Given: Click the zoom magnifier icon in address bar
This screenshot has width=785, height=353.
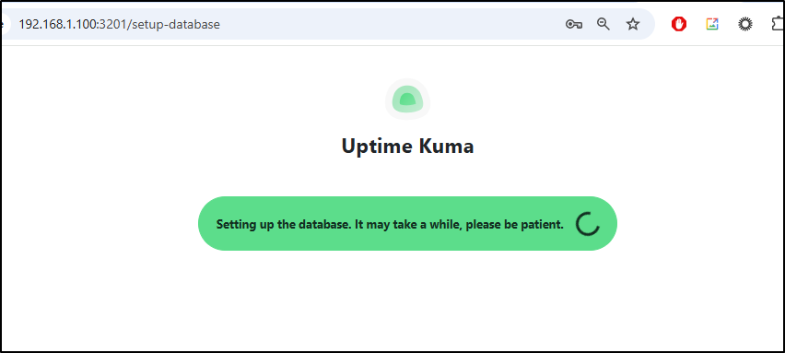Looking at the screenshot, I should 603,24.
